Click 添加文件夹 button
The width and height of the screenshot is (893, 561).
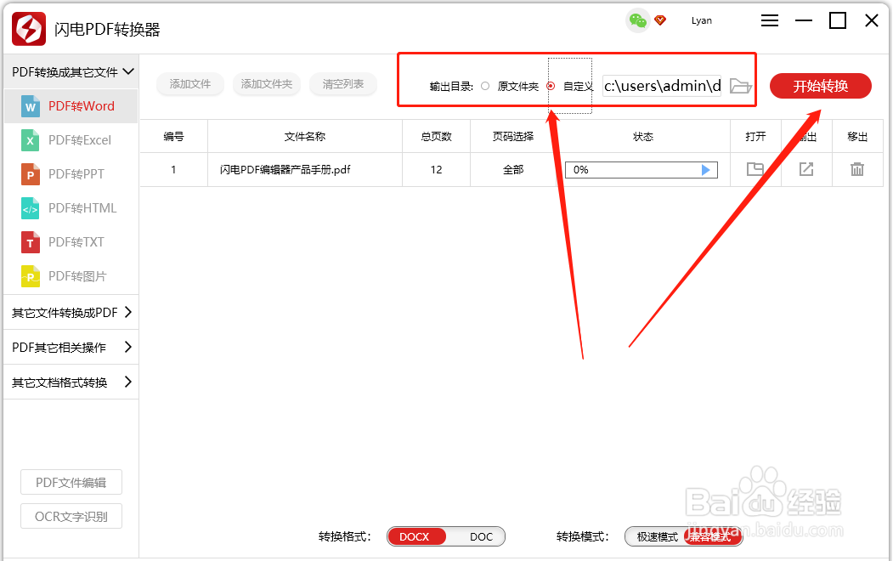[267, 84]
